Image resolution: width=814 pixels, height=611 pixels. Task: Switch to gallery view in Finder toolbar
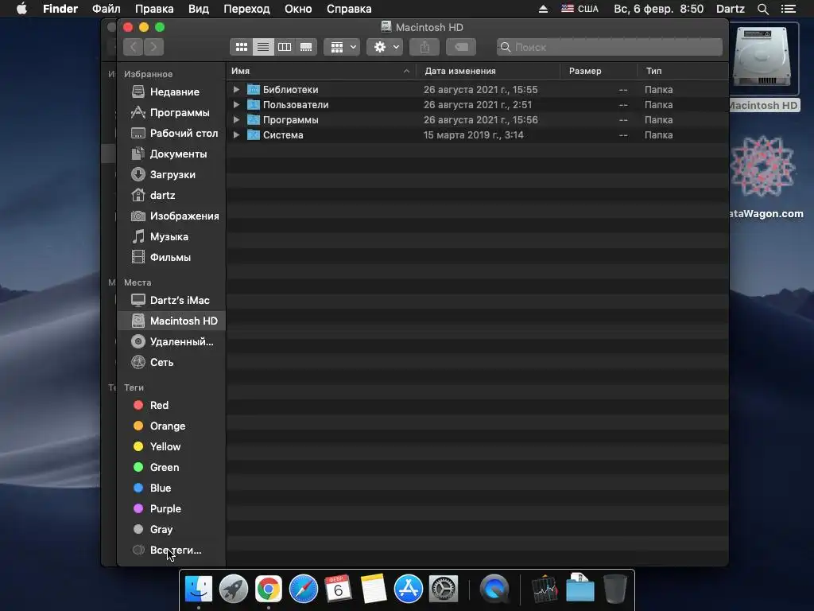click(306, 47)
